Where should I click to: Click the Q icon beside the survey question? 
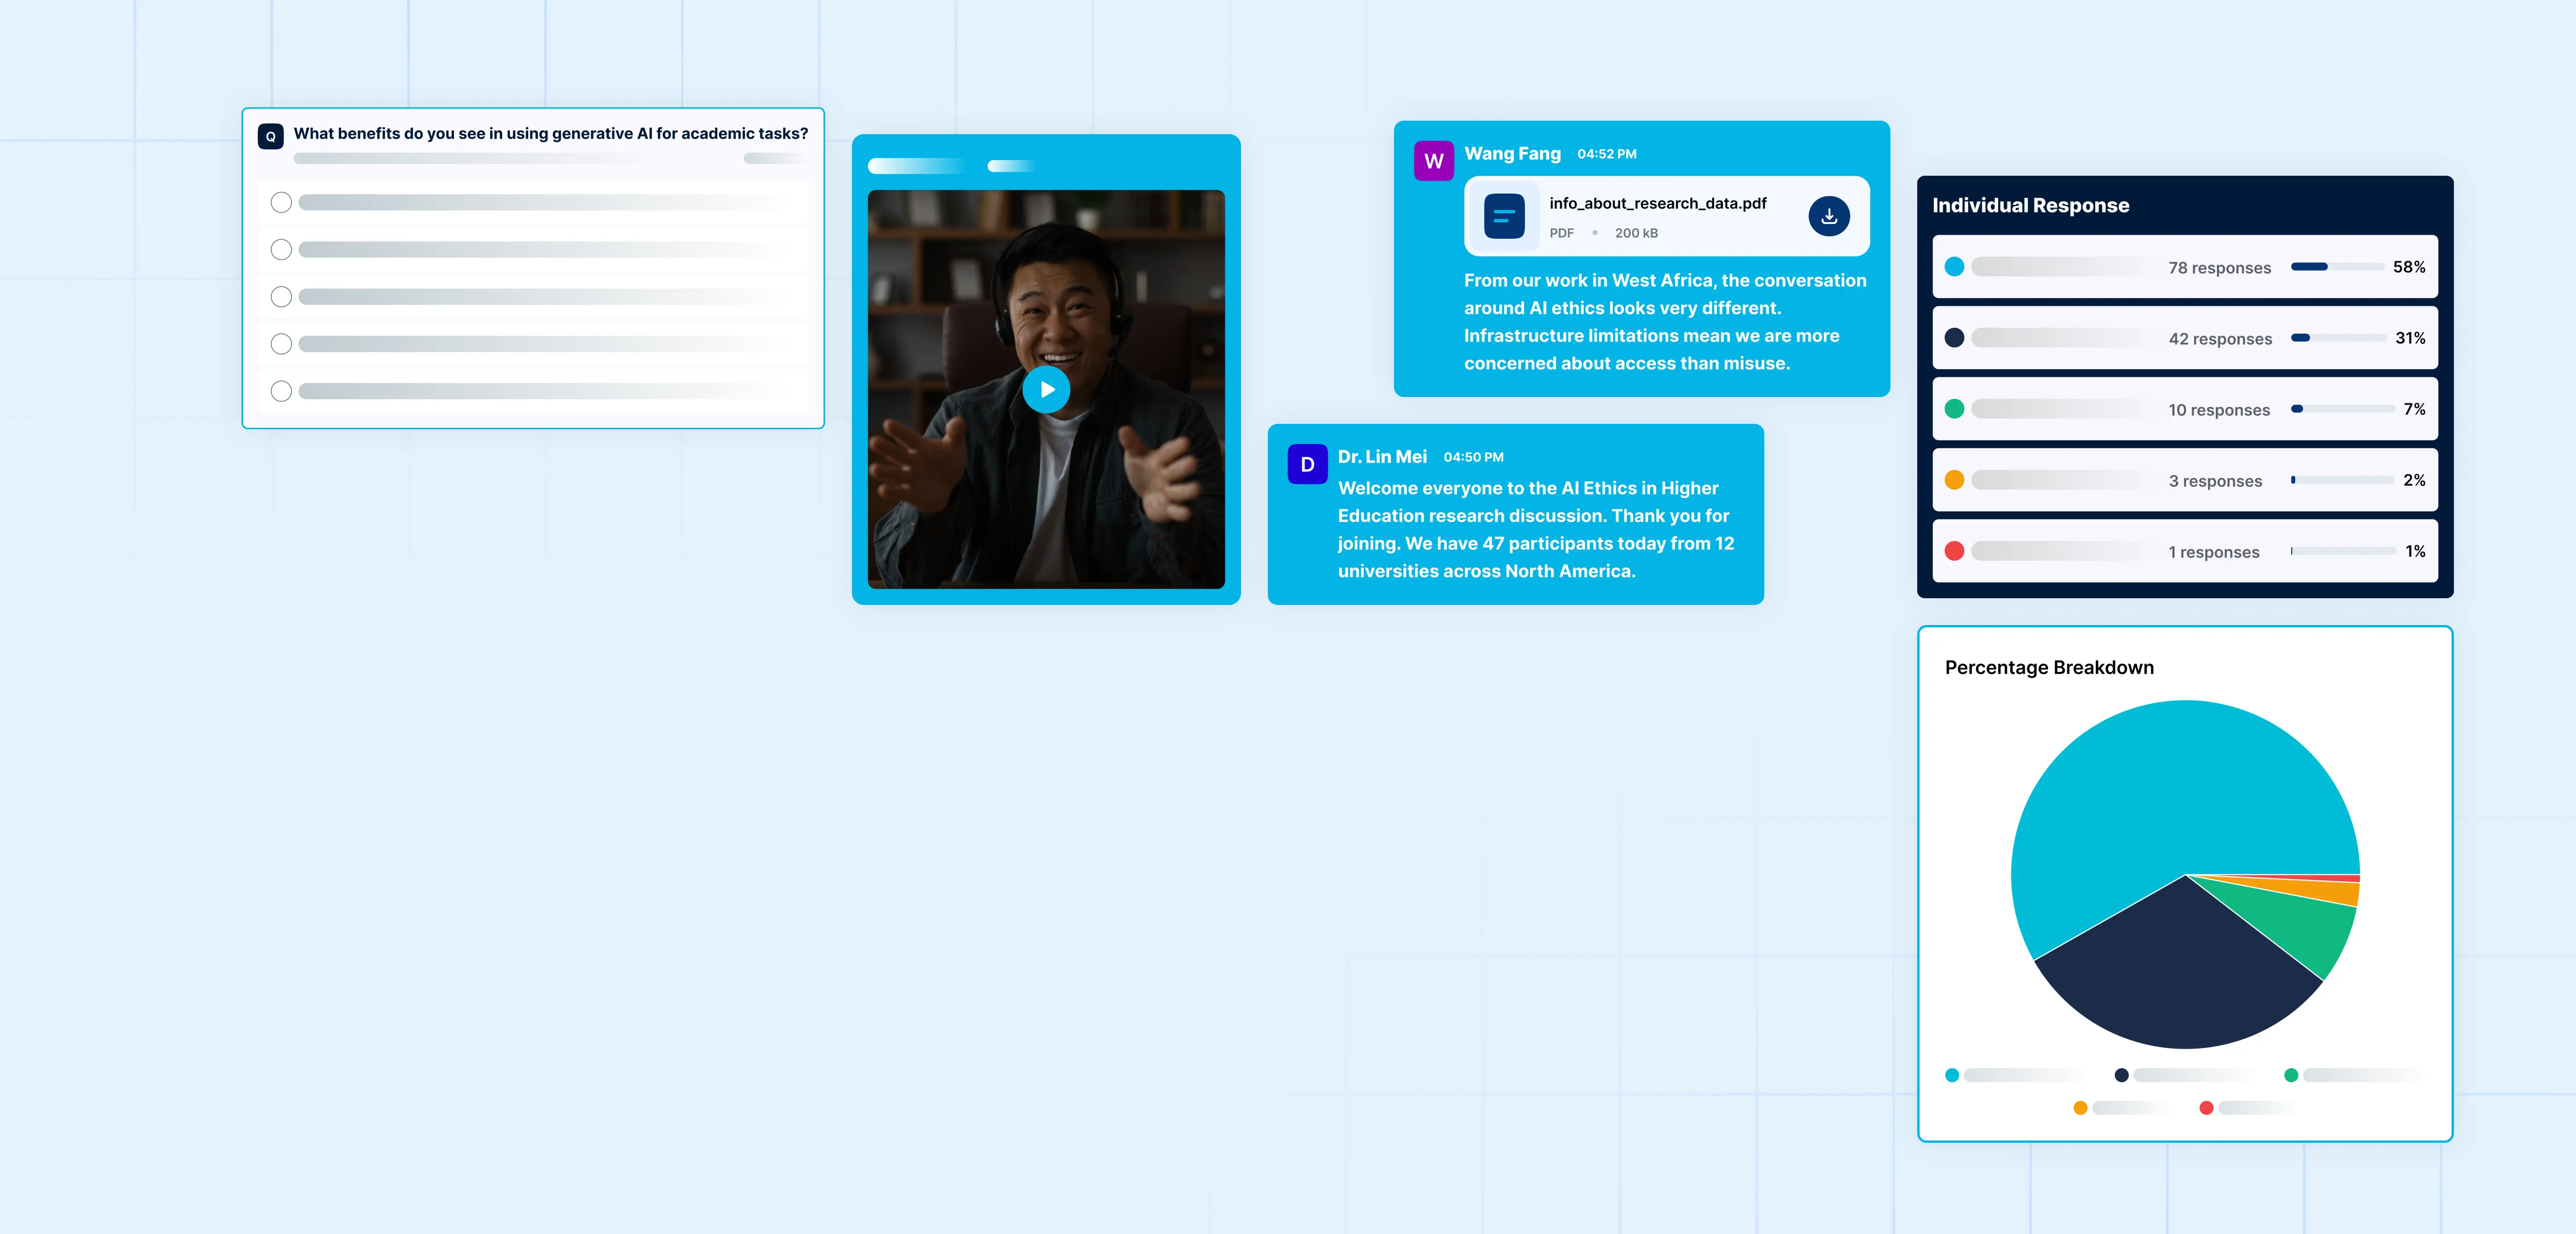(x=271, y=136)
